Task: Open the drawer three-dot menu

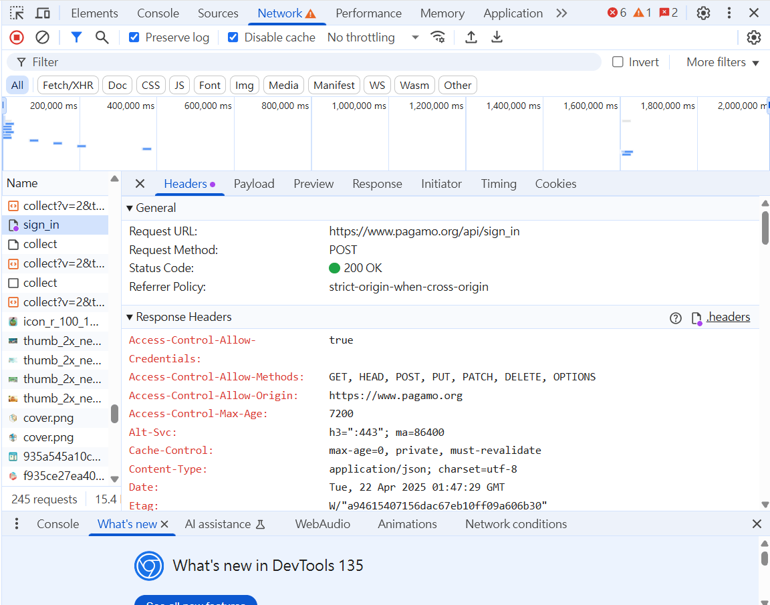Action: pos(17,523)
